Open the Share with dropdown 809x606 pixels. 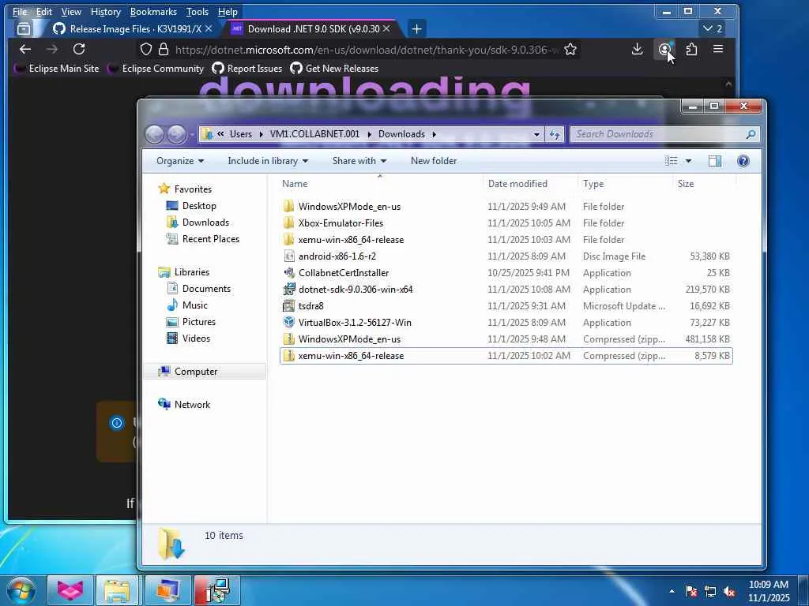(359, 161)
